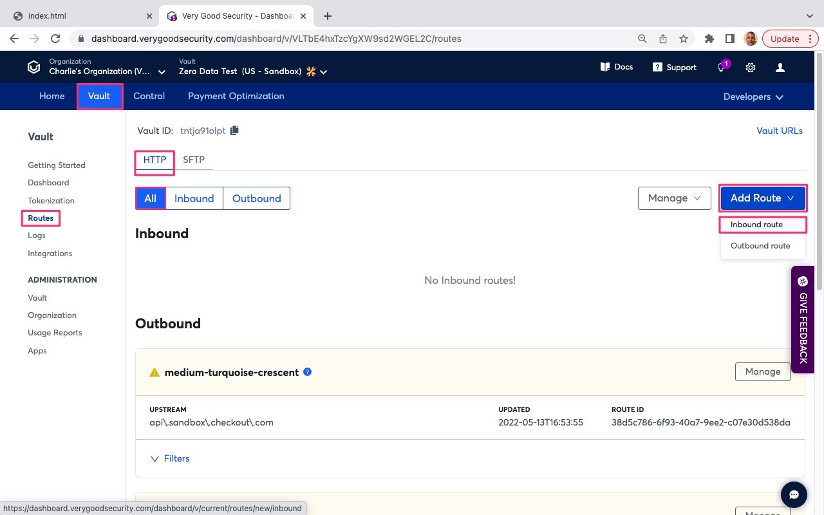Expand the Developers menu
Viewport: 824px width, 515px height.
[x=753, y=97]
